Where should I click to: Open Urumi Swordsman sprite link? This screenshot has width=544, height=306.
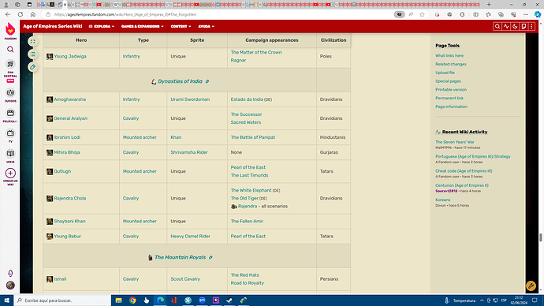190,99
